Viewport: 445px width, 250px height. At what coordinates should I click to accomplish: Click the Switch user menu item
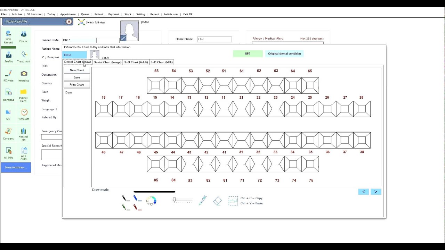click(171, 14)
